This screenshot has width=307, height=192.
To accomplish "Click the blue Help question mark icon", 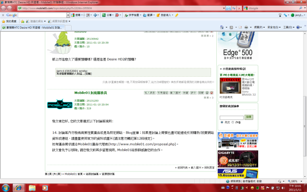I will click(x=298, y=27).
